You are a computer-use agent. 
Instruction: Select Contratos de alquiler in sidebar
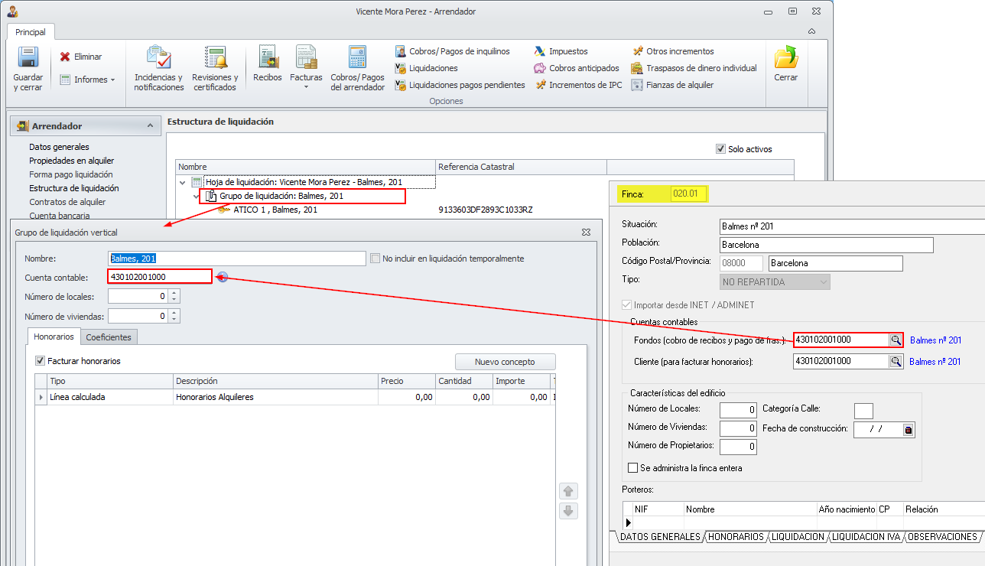click(x=67, y=202)
